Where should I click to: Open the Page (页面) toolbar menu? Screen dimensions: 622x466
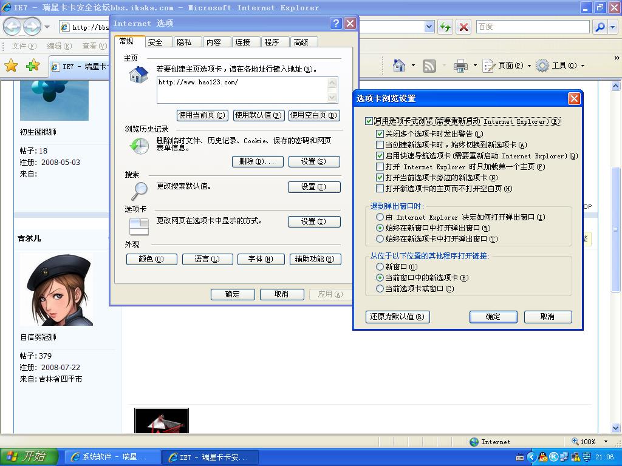coord(507,66)
